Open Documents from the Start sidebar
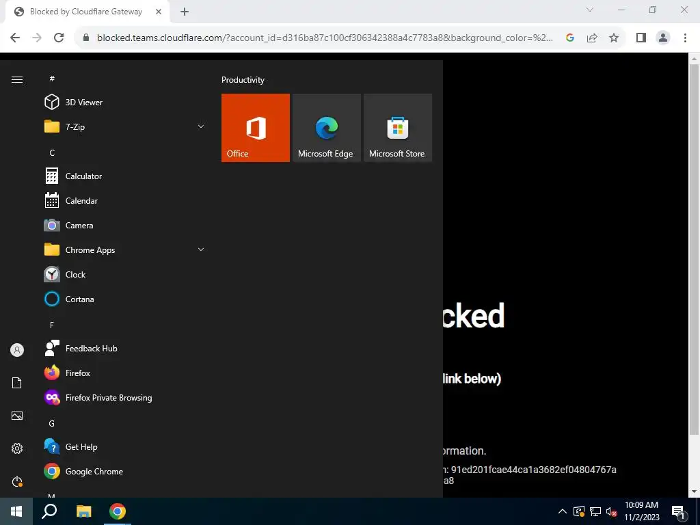700x525 pixels. pos(17,383)
